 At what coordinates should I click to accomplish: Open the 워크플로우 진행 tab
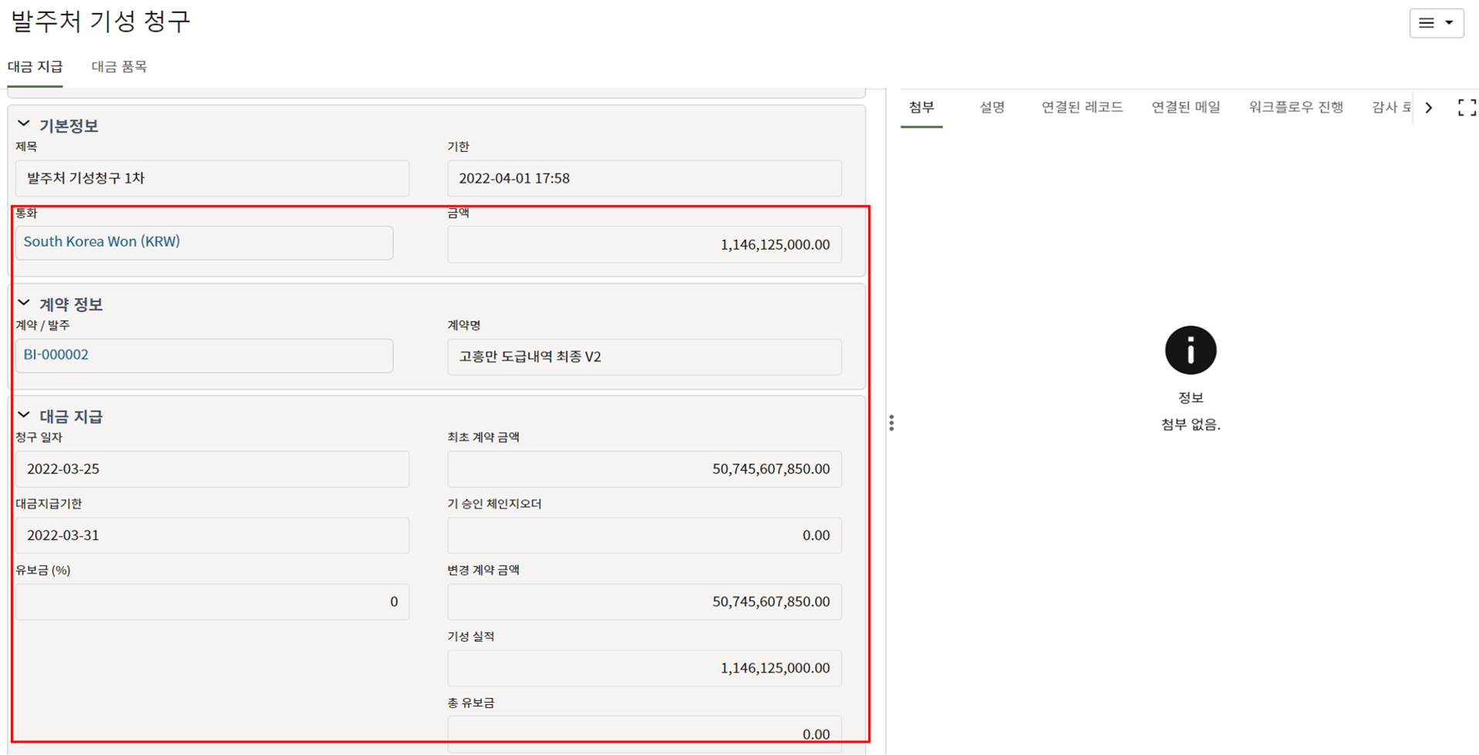point(1295,107)
